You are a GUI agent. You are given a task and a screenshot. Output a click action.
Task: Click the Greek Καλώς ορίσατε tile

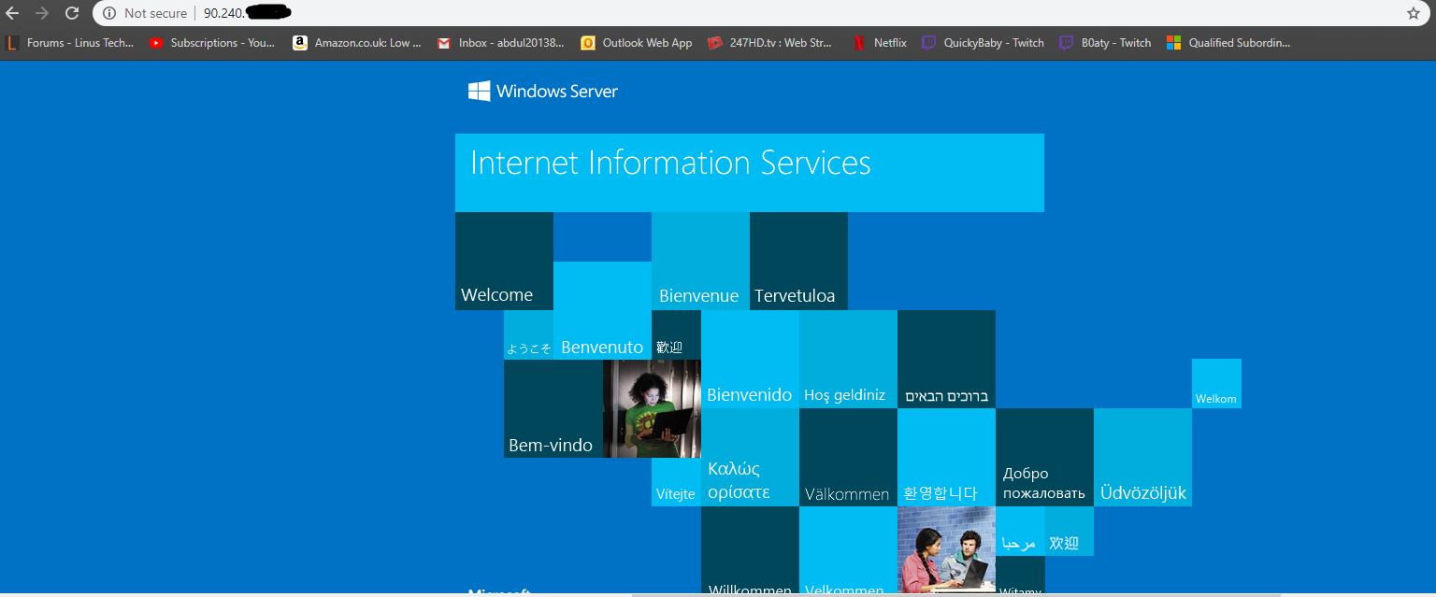tap(750, 457)
